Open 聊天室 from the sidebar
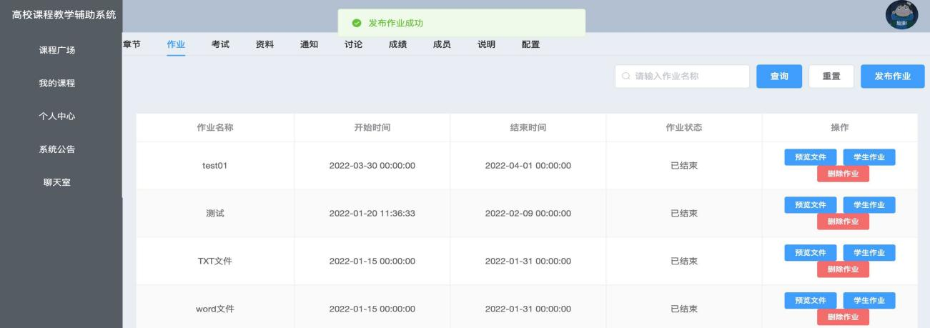Screen dimensions: 930x328 point(57,182)
